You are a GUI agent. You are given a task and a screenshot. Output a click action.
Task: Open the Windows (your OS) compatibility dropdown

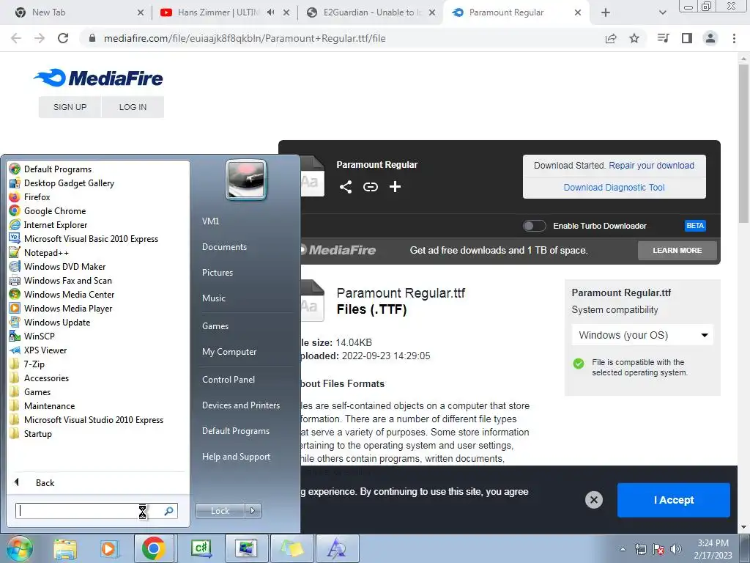[642, 335]
